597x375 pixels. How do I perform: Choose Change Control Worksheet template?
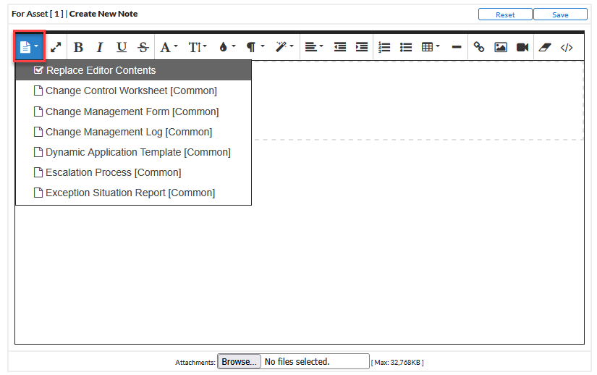point(130,91)
